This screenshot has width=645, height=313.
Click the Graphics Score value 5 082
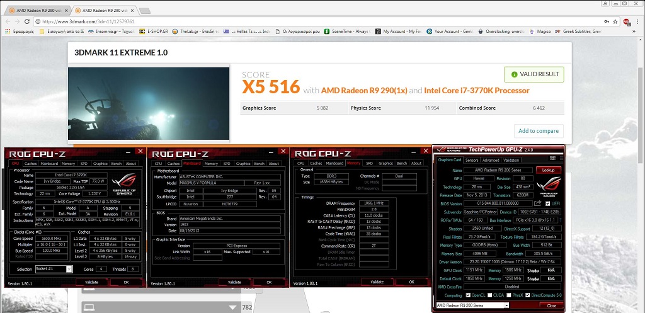pos(322,108)
